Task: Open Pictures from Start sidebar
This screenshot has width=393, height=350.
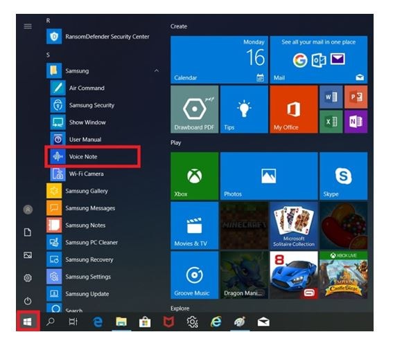Action: [28, 255]
